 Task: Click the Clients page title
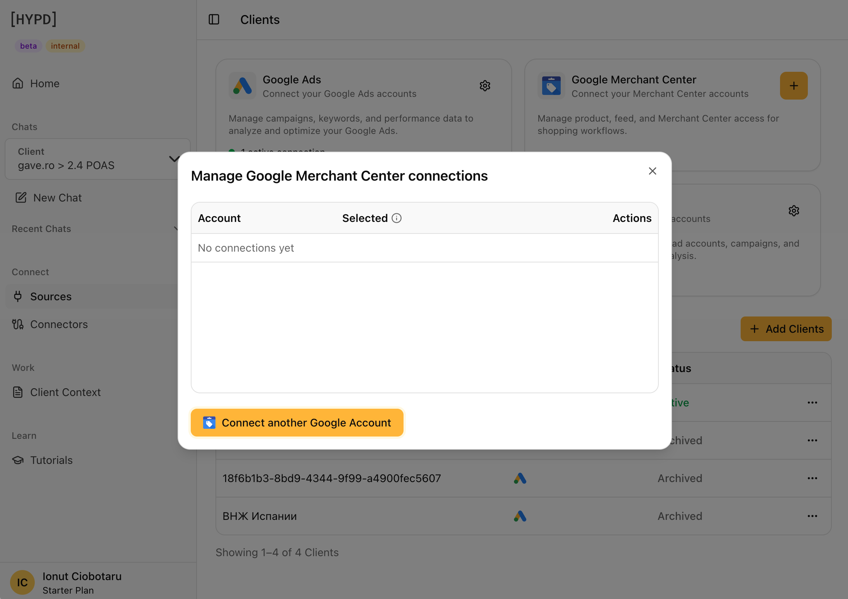[260, 20]
